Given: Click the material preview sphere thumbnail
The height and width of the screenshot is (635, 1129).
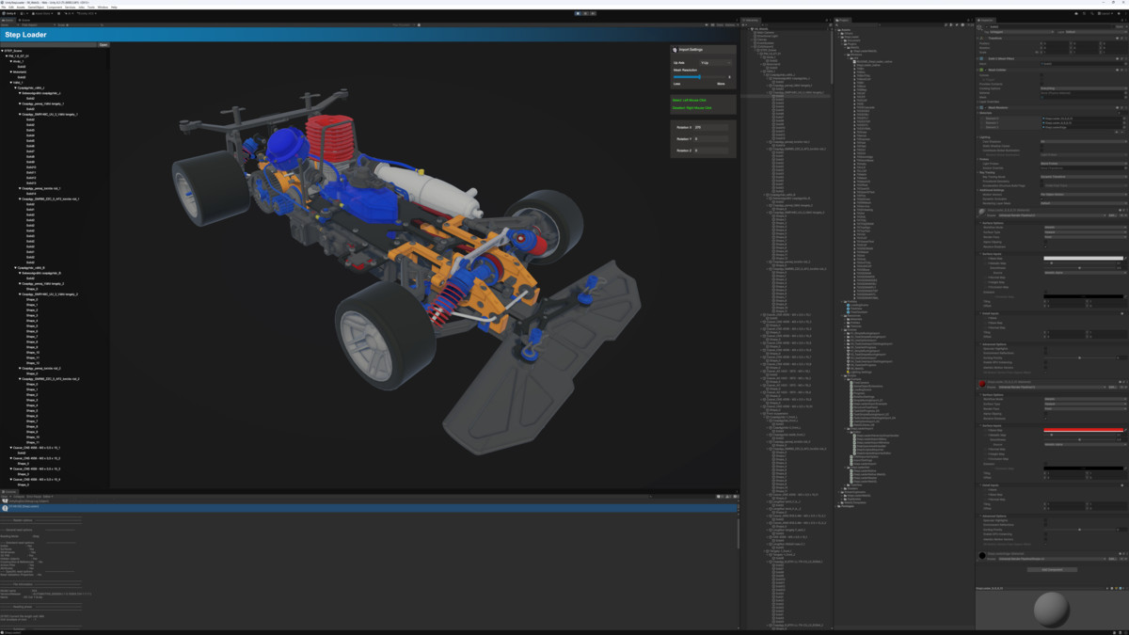Looking at the screenshot, I should (x=1051, y=611).
